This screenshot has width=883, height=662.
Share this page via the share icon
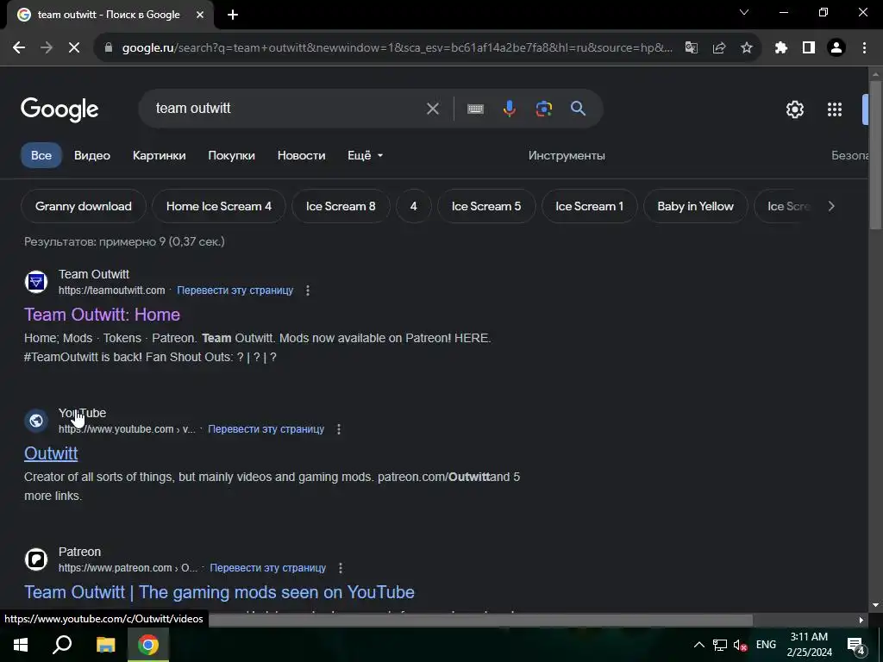tap(718, 48)
